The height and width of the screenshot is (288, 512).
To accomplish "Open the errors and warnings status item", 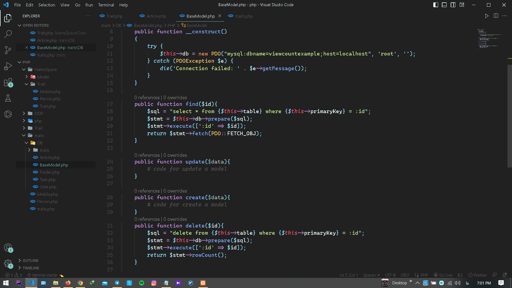I will [x=14, y=275].
